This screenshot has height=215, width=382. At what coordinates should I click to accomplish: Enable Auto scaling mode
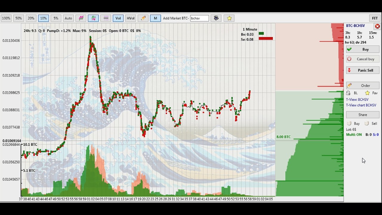pyautogui.click(x=68, y=18)
